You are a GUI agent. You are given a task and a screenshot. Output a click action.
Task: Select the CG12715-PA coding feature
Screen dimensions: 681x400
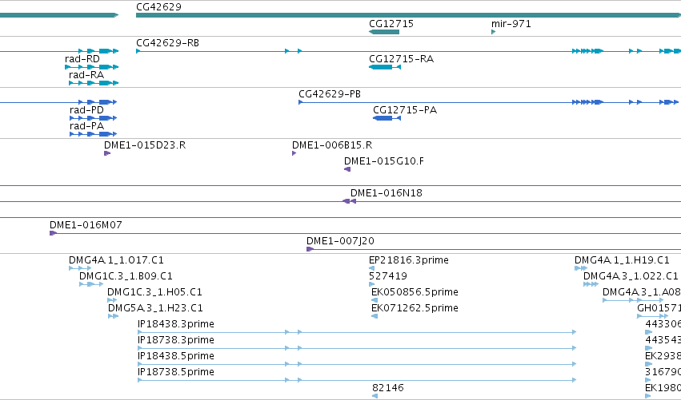387,118
